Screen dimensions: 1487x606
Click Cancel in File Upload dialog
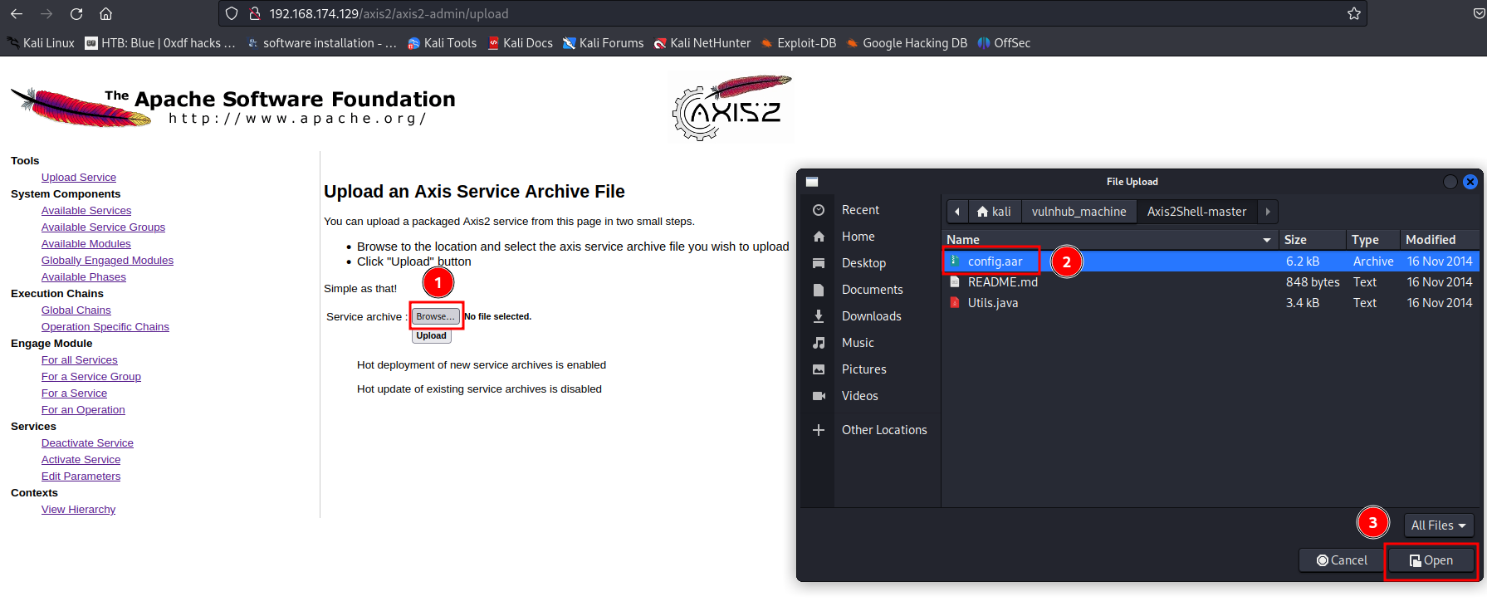(x=1341, y=560)
